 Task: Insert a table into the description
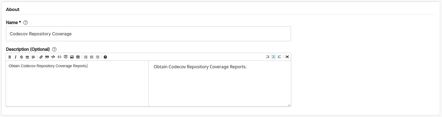pos(78,57)
